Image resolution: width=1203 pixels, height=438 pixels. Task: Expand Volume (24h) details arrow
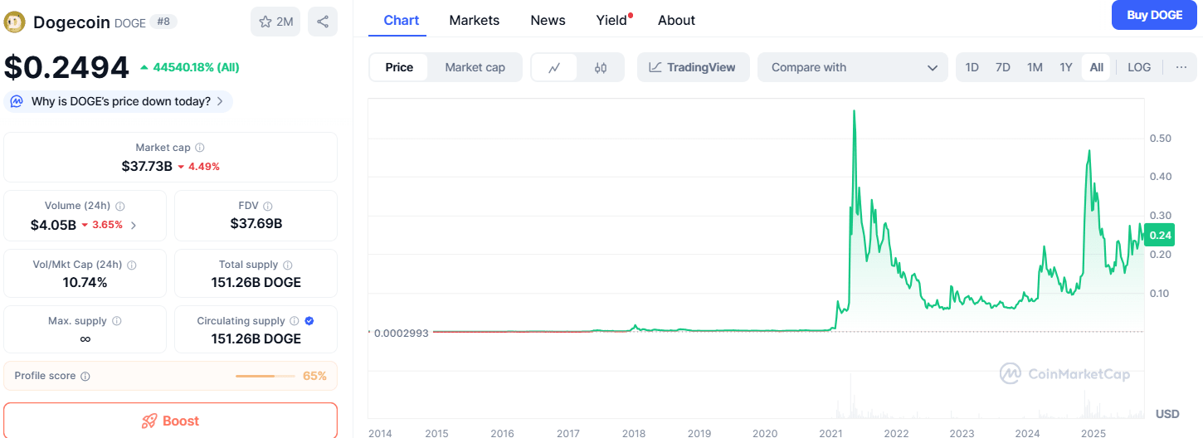(134, 225)
